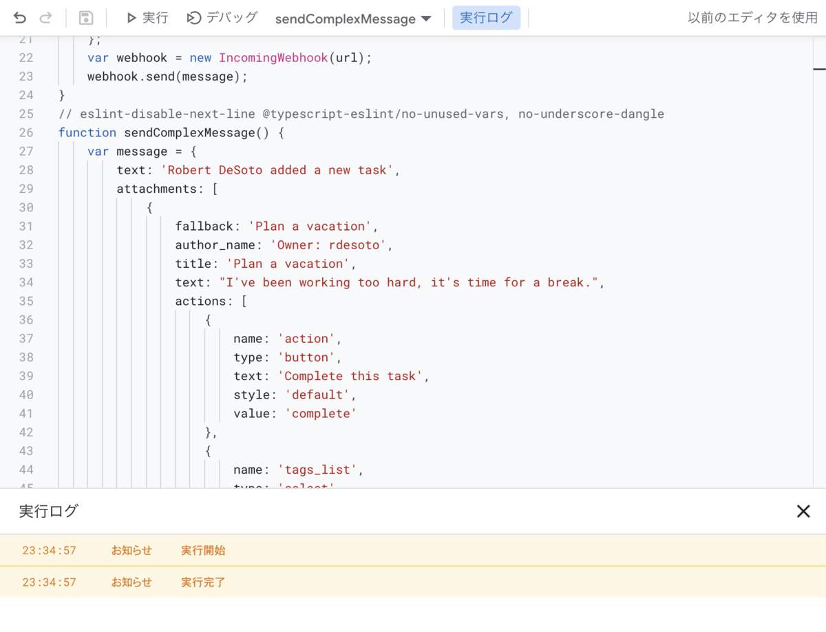The height and width of the screenshot is (632, 826).
Task: Click 'Robert DeSoto added a new task' string
Action: click(276, 170)
